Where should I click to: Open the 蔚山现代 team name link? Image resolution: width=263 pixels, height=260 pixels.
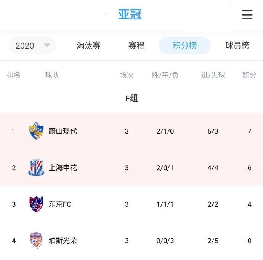tap(63, 131)
